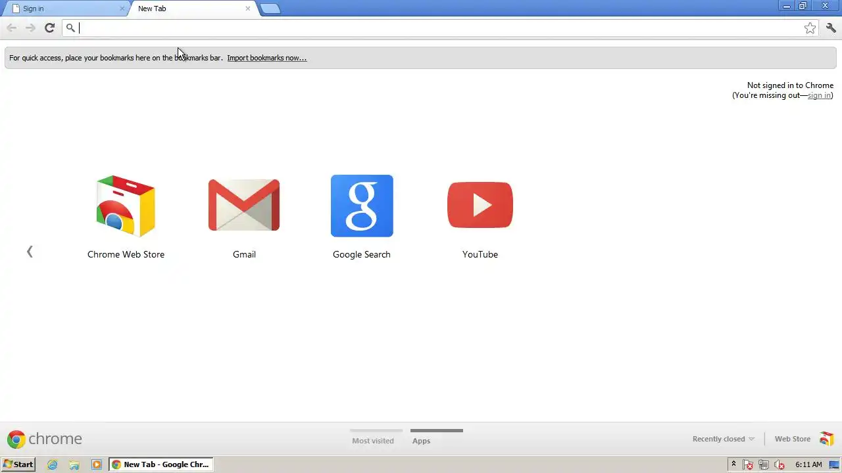
Task: Click 'Not signed in to Chrome' text
Action: tap(790, 85)
